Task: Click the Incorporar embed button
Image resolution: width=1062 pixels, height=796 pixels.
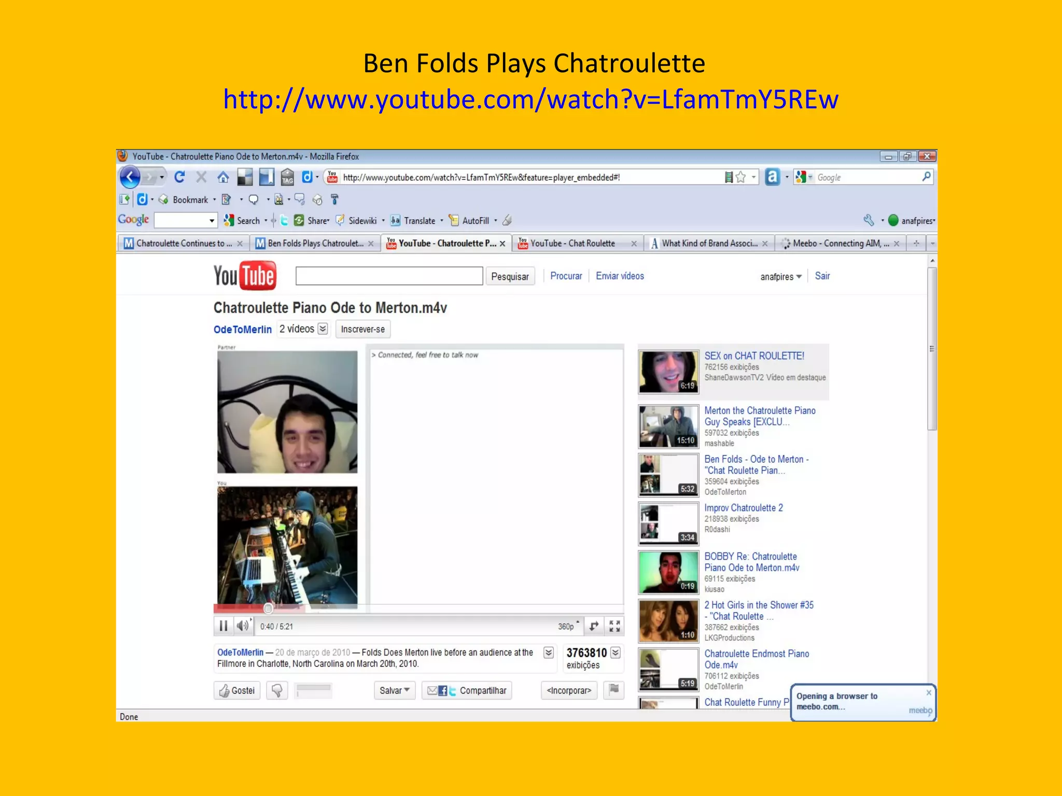Action: pos(569,690)
